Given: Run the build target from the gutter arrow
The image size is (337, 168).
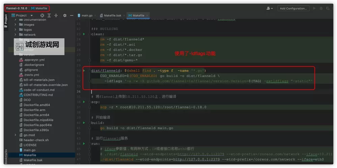Looking at the screenshot, I should [x=84, y=123].
